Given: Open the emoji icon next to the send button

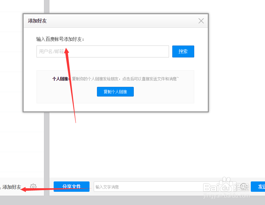Looking at the screenshot, I should click(x=244, y=187).
